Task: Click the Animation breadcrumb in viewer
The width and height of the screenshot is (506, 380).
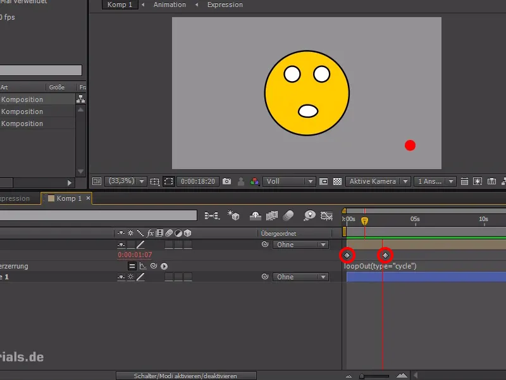Action: (170, 4)
